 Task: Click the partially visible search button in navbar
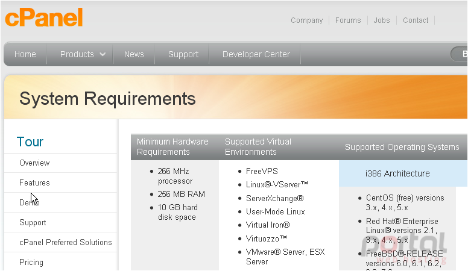point(460,54)
